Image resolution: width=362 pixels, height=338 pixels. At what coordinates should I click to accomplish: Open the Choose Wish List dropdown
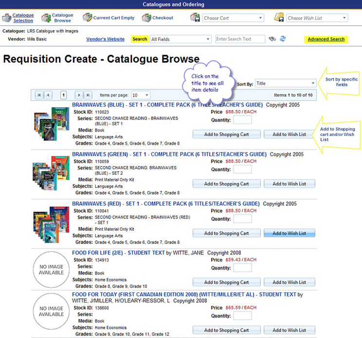pyautogui.click(x=317, y=18)
